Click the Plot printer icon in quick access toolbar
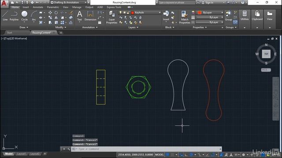The width and height of the screenshot is (282, 158). [x=32, y=3]
